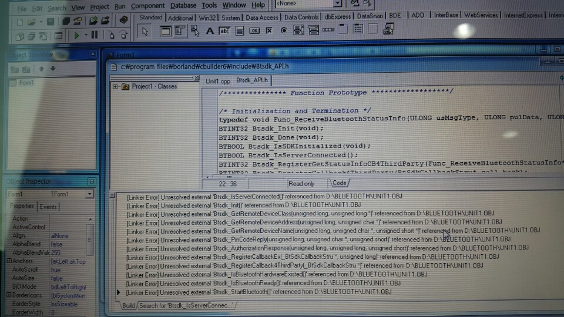Expand the Project1 - Classes tree node
The width and height of the screenshot is (564, 317).
coord(115,86)
